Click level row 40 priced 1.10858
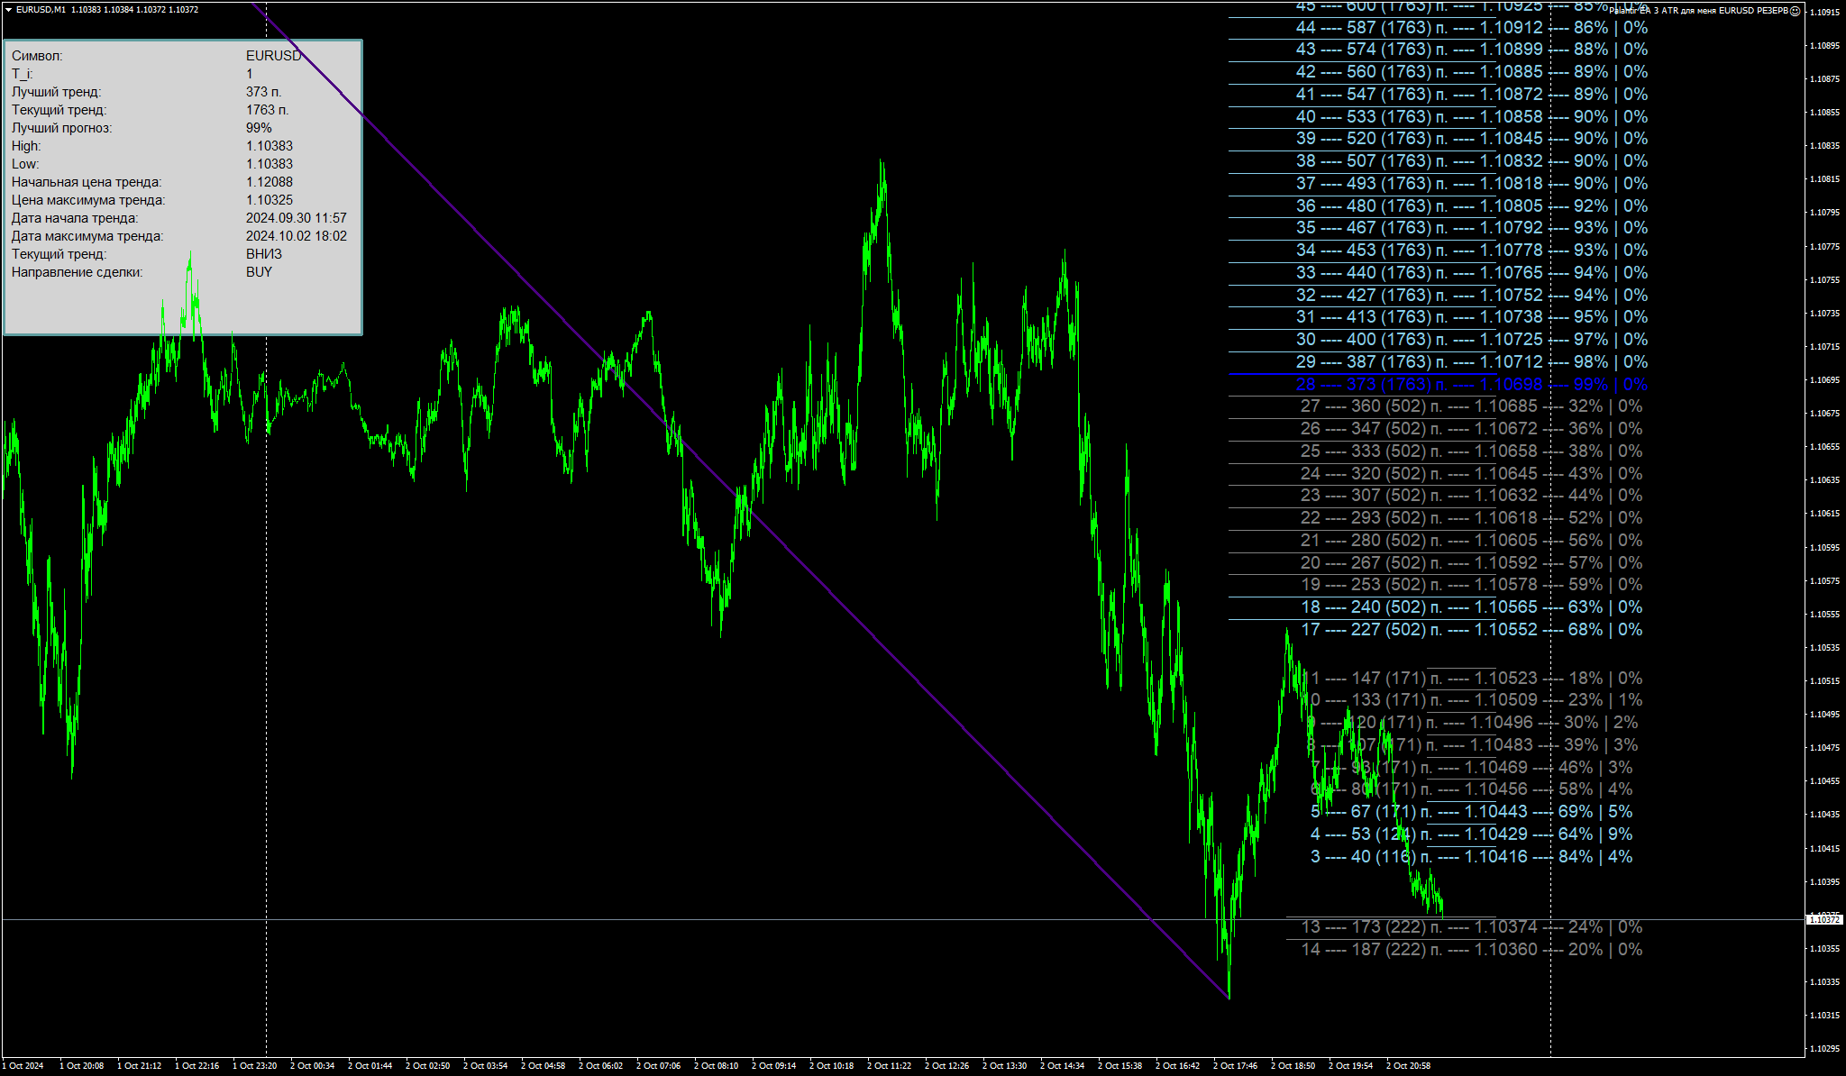The height and width of the screenshot is (1076, 1846). [x=1472, y=117]
